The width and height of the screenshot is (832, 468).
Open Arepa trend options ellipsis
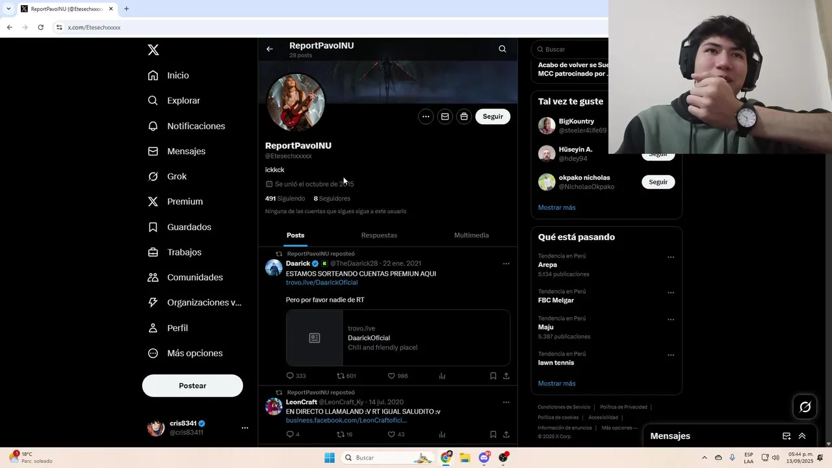(x=671, y=257)
